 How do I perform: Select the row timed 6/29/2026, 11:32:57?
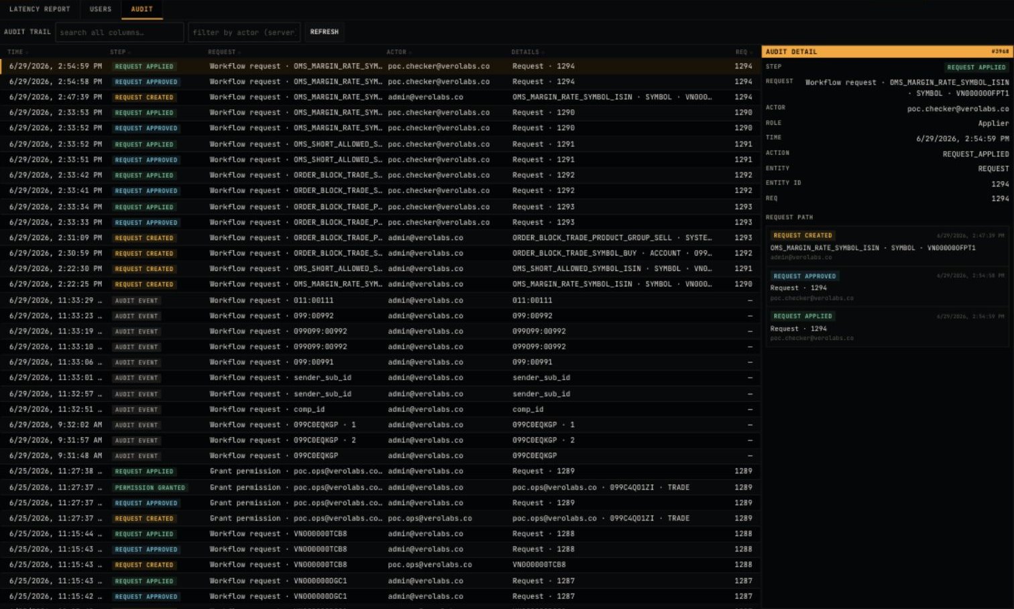tap(380, 394)
